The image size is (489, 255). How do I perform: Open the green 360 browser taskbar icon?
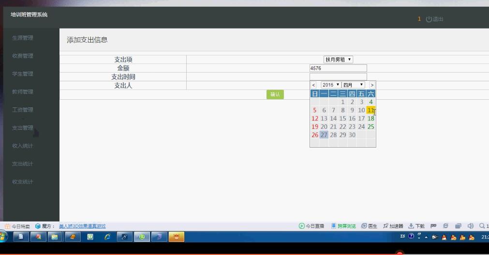pos(142,237)
